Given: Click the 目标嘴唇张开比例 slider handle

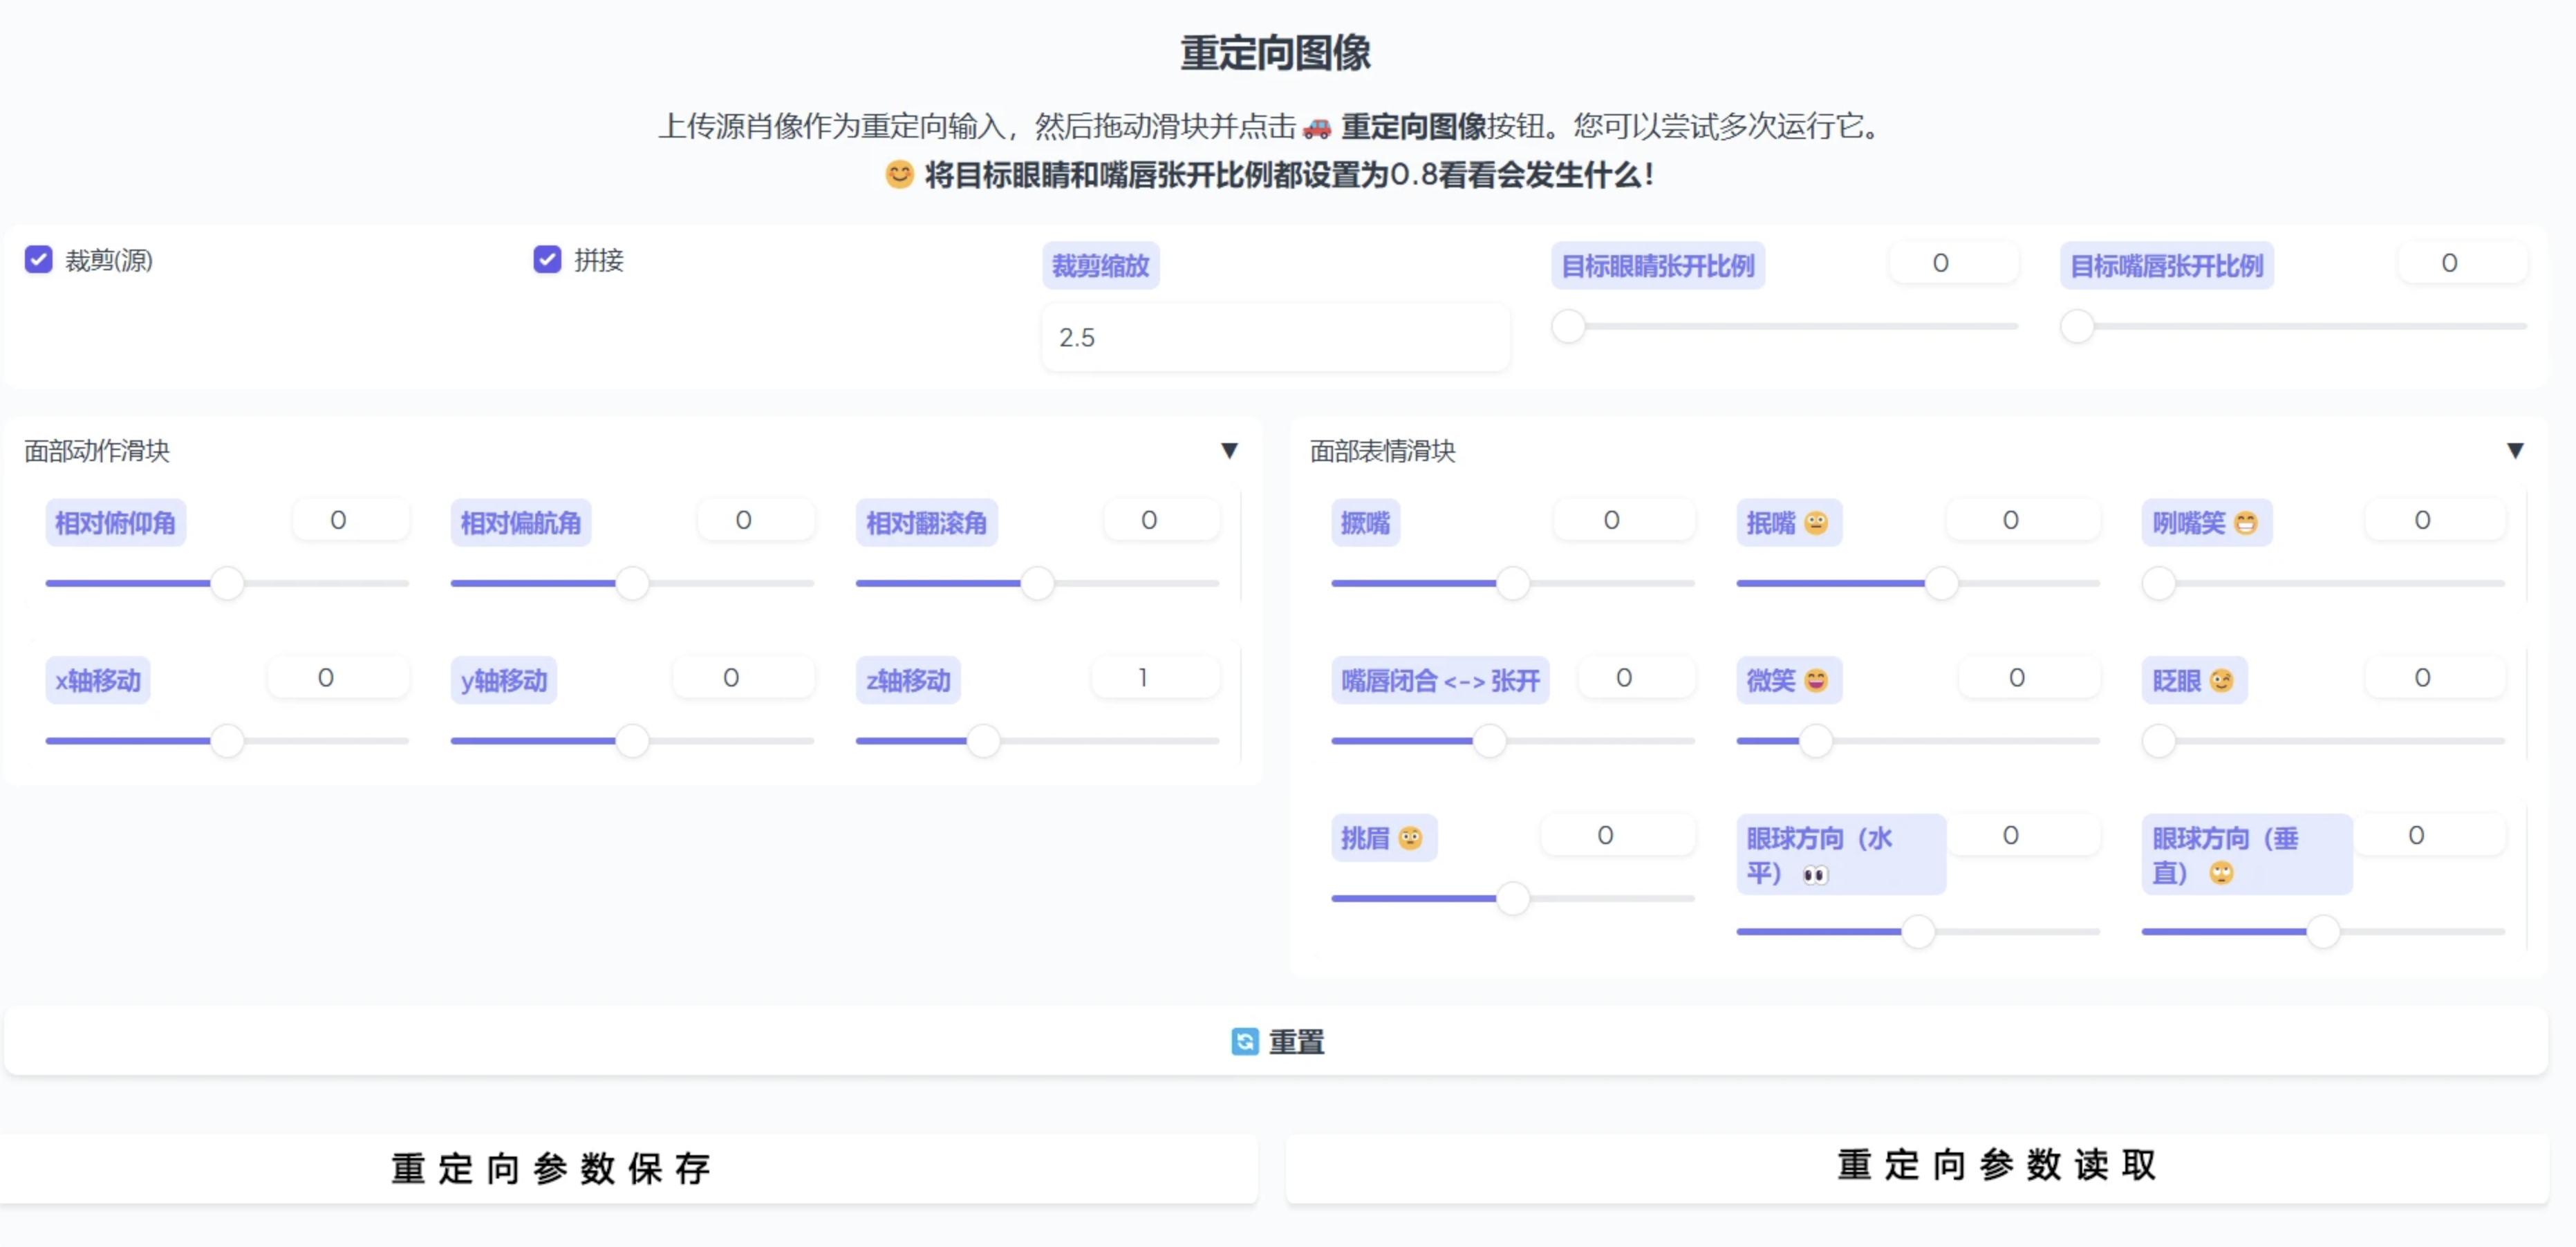Looking at the screenshot, I should 2077,326.
